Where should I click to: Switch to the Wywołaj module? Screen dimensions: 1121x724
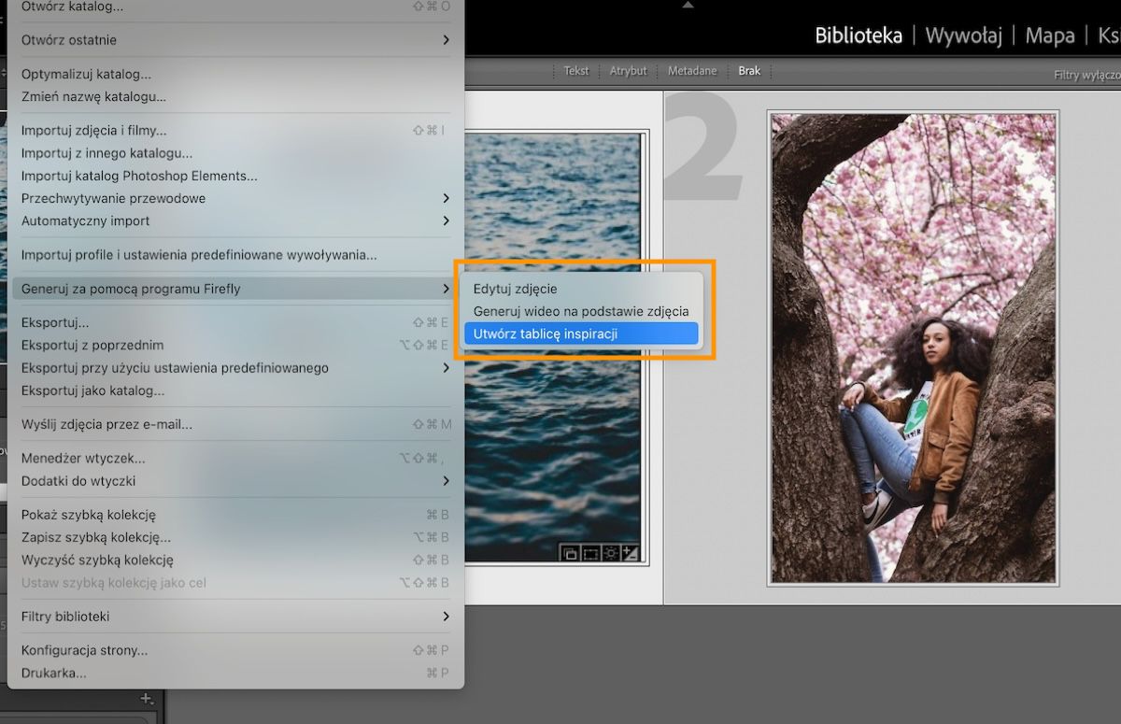click(963, 35)
